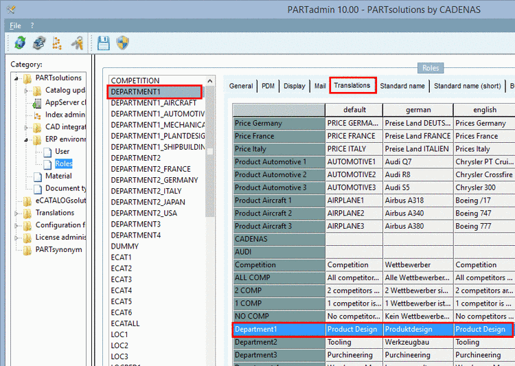Expand the Configuration files tree node
Viewport: 515px width, 366px height.
pyautogui.click(x=16, y=225)
